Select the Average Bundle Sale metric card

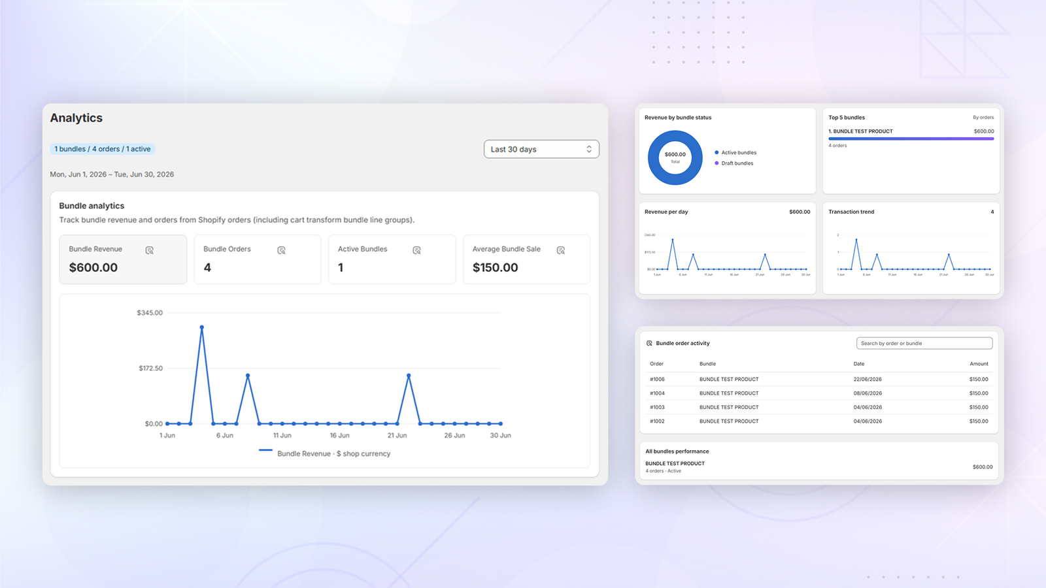[x=526, y=259]
